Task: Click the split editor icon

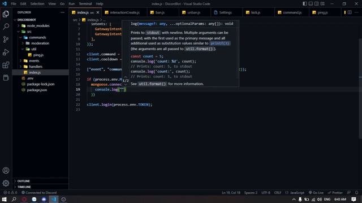Action: [350, 12]
